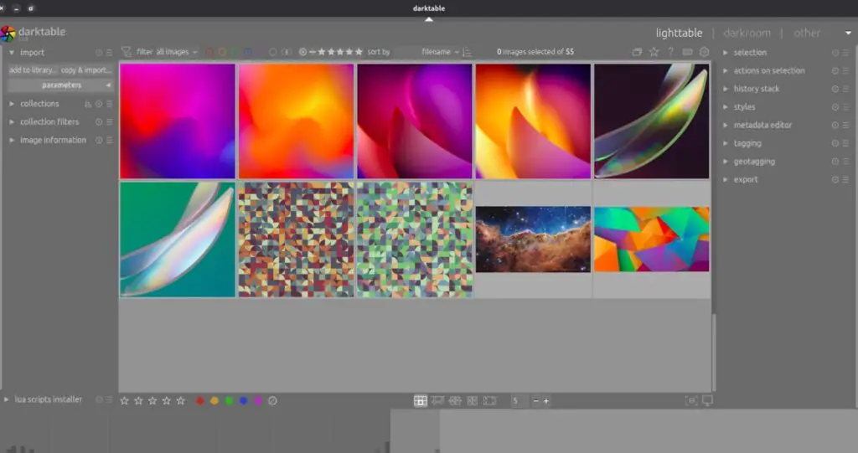This screenshot has width=858, height=453.
Task: Open the view switcher dropdown arrow
Action: click(x=848, y=33)
